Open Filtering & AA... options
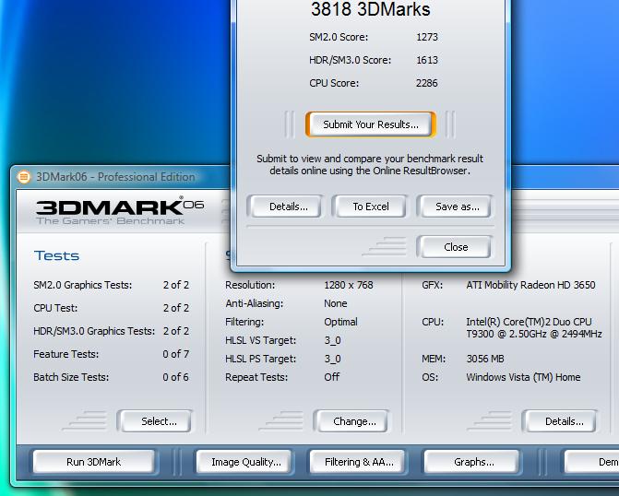This screenshot has height=496, width=619. [358, 462]
